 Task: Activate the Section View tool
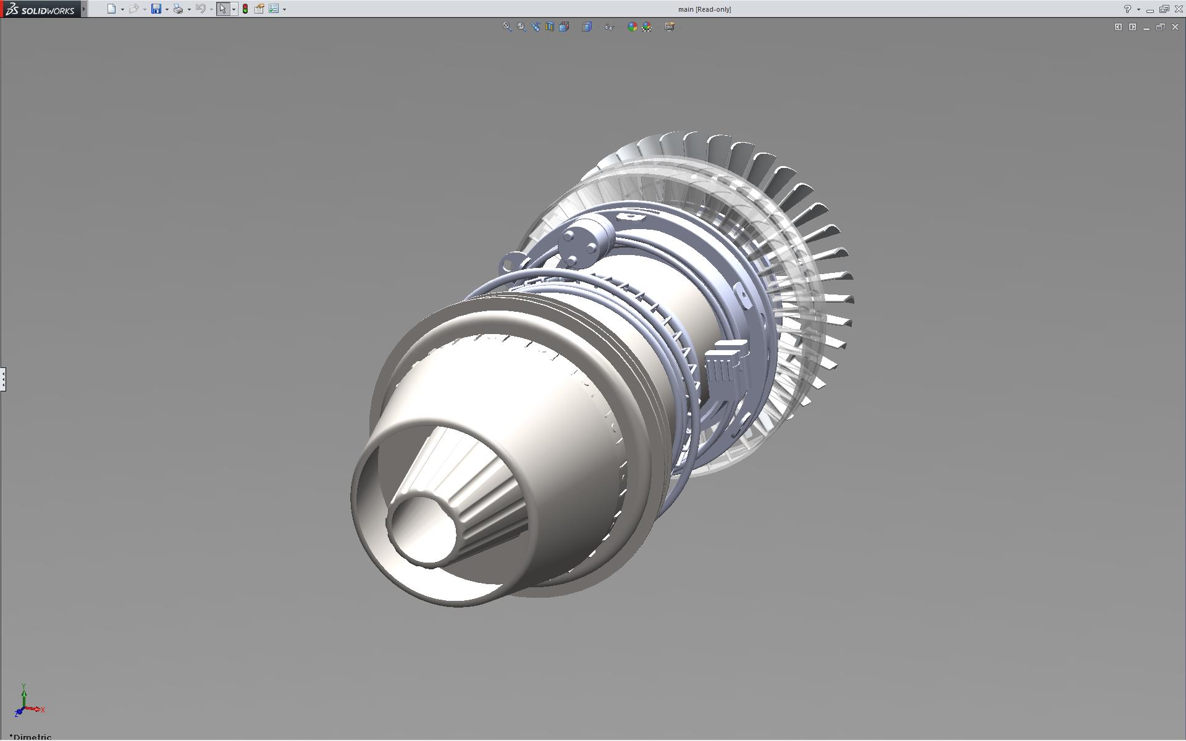pyautogui.click(x=550, y=27)
